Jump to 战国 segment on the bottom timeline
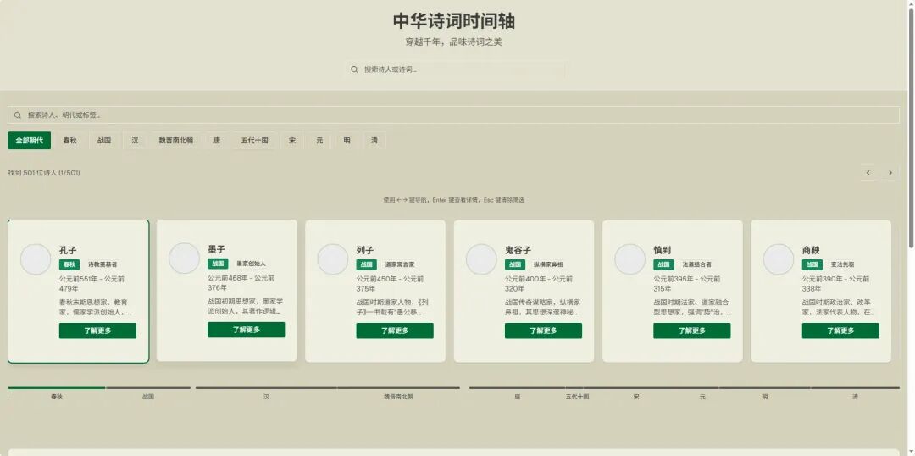915x456 pixels. click(x=148, y=393)
